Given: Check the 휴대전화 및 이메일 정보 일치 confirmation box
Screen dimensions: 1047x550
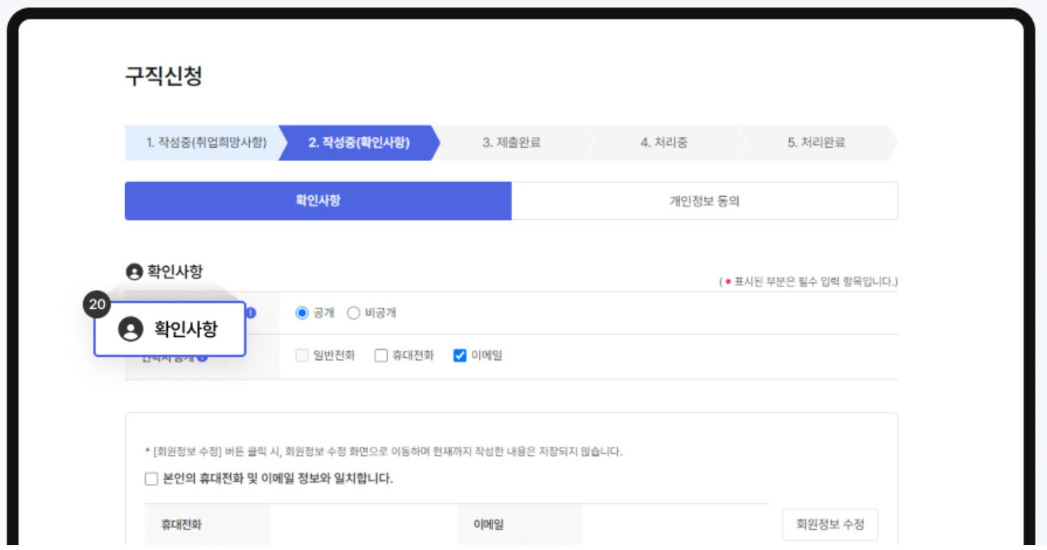Looking at the screenshot, I should pos(151,478).
